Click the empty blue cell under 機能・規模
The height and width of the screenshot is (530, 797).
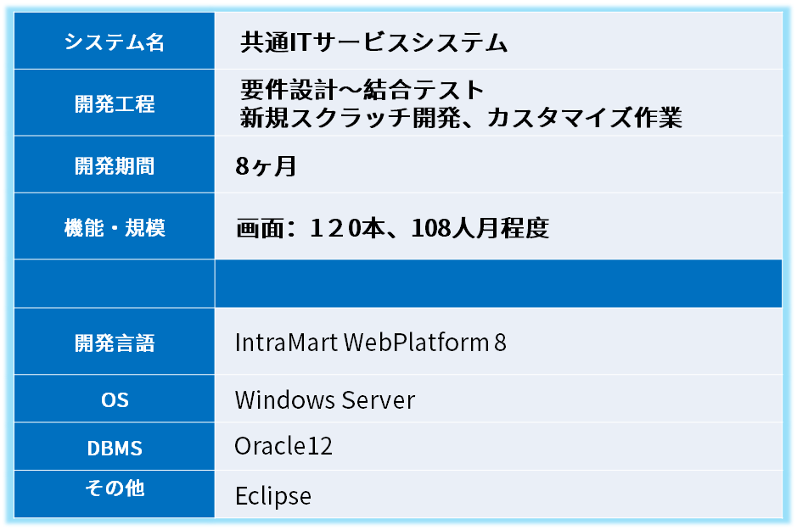pyautogui.click(x=115, y=284)
